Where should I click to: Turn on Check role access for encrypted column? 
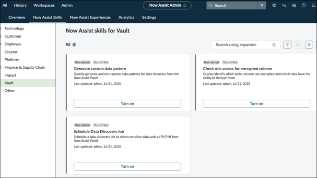pos(257,104)
